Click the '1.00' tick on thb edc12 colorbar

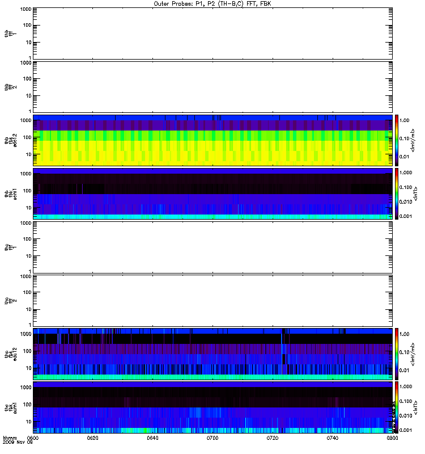click(404, 120)
